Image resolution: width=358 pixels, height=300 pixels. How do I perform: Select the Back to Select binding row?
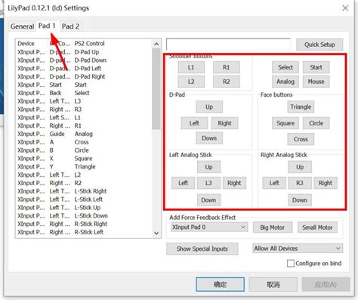tap(84, 93)
